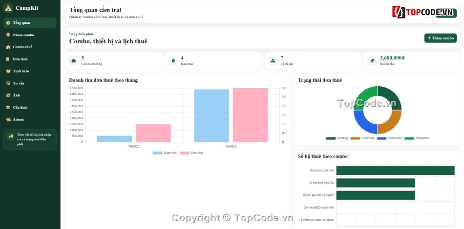This screenshot has width=464, height=229.
Task: Click the blue contracted donut segment
Action: (x=364, y=124)
